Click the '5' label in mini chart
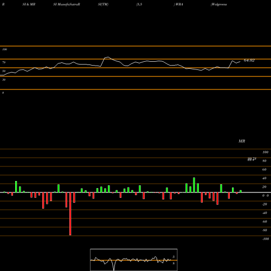Screen dimensions: 271x271 (173, 257)
